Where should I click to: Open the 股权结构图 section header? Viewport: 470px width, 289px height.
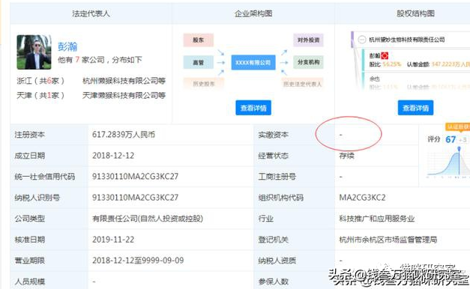click(415, 13)
